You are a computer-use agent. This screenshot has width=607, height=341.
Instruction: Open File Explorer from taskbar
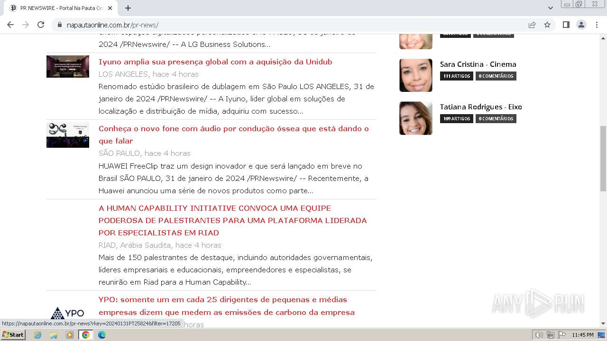click(x=54, y=335)
